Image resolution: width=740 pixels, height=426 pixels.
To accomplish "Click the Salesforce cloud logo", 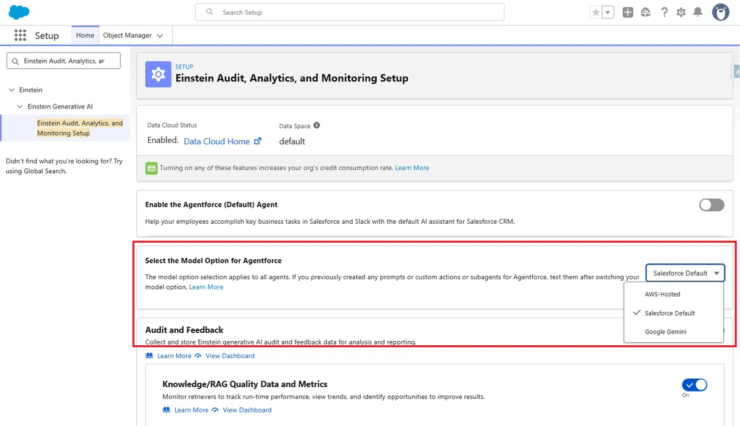I will click(19, 12).
